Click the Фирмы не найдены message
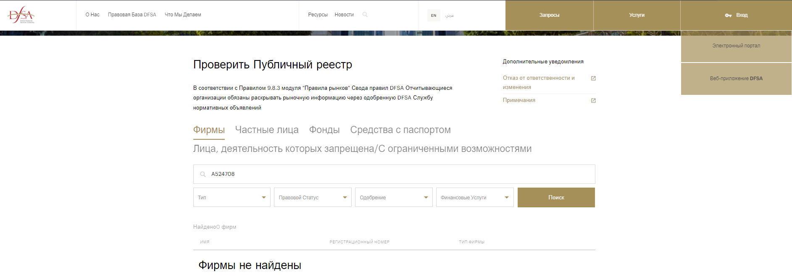792x277 pixels. pyautogui.click(x=250, y=265)
